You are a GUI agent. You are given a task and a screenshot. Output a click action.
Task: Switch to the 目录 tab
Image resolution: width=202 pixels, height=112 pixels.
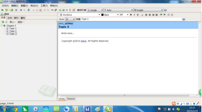pyautogui.click(x=3, y=18)
